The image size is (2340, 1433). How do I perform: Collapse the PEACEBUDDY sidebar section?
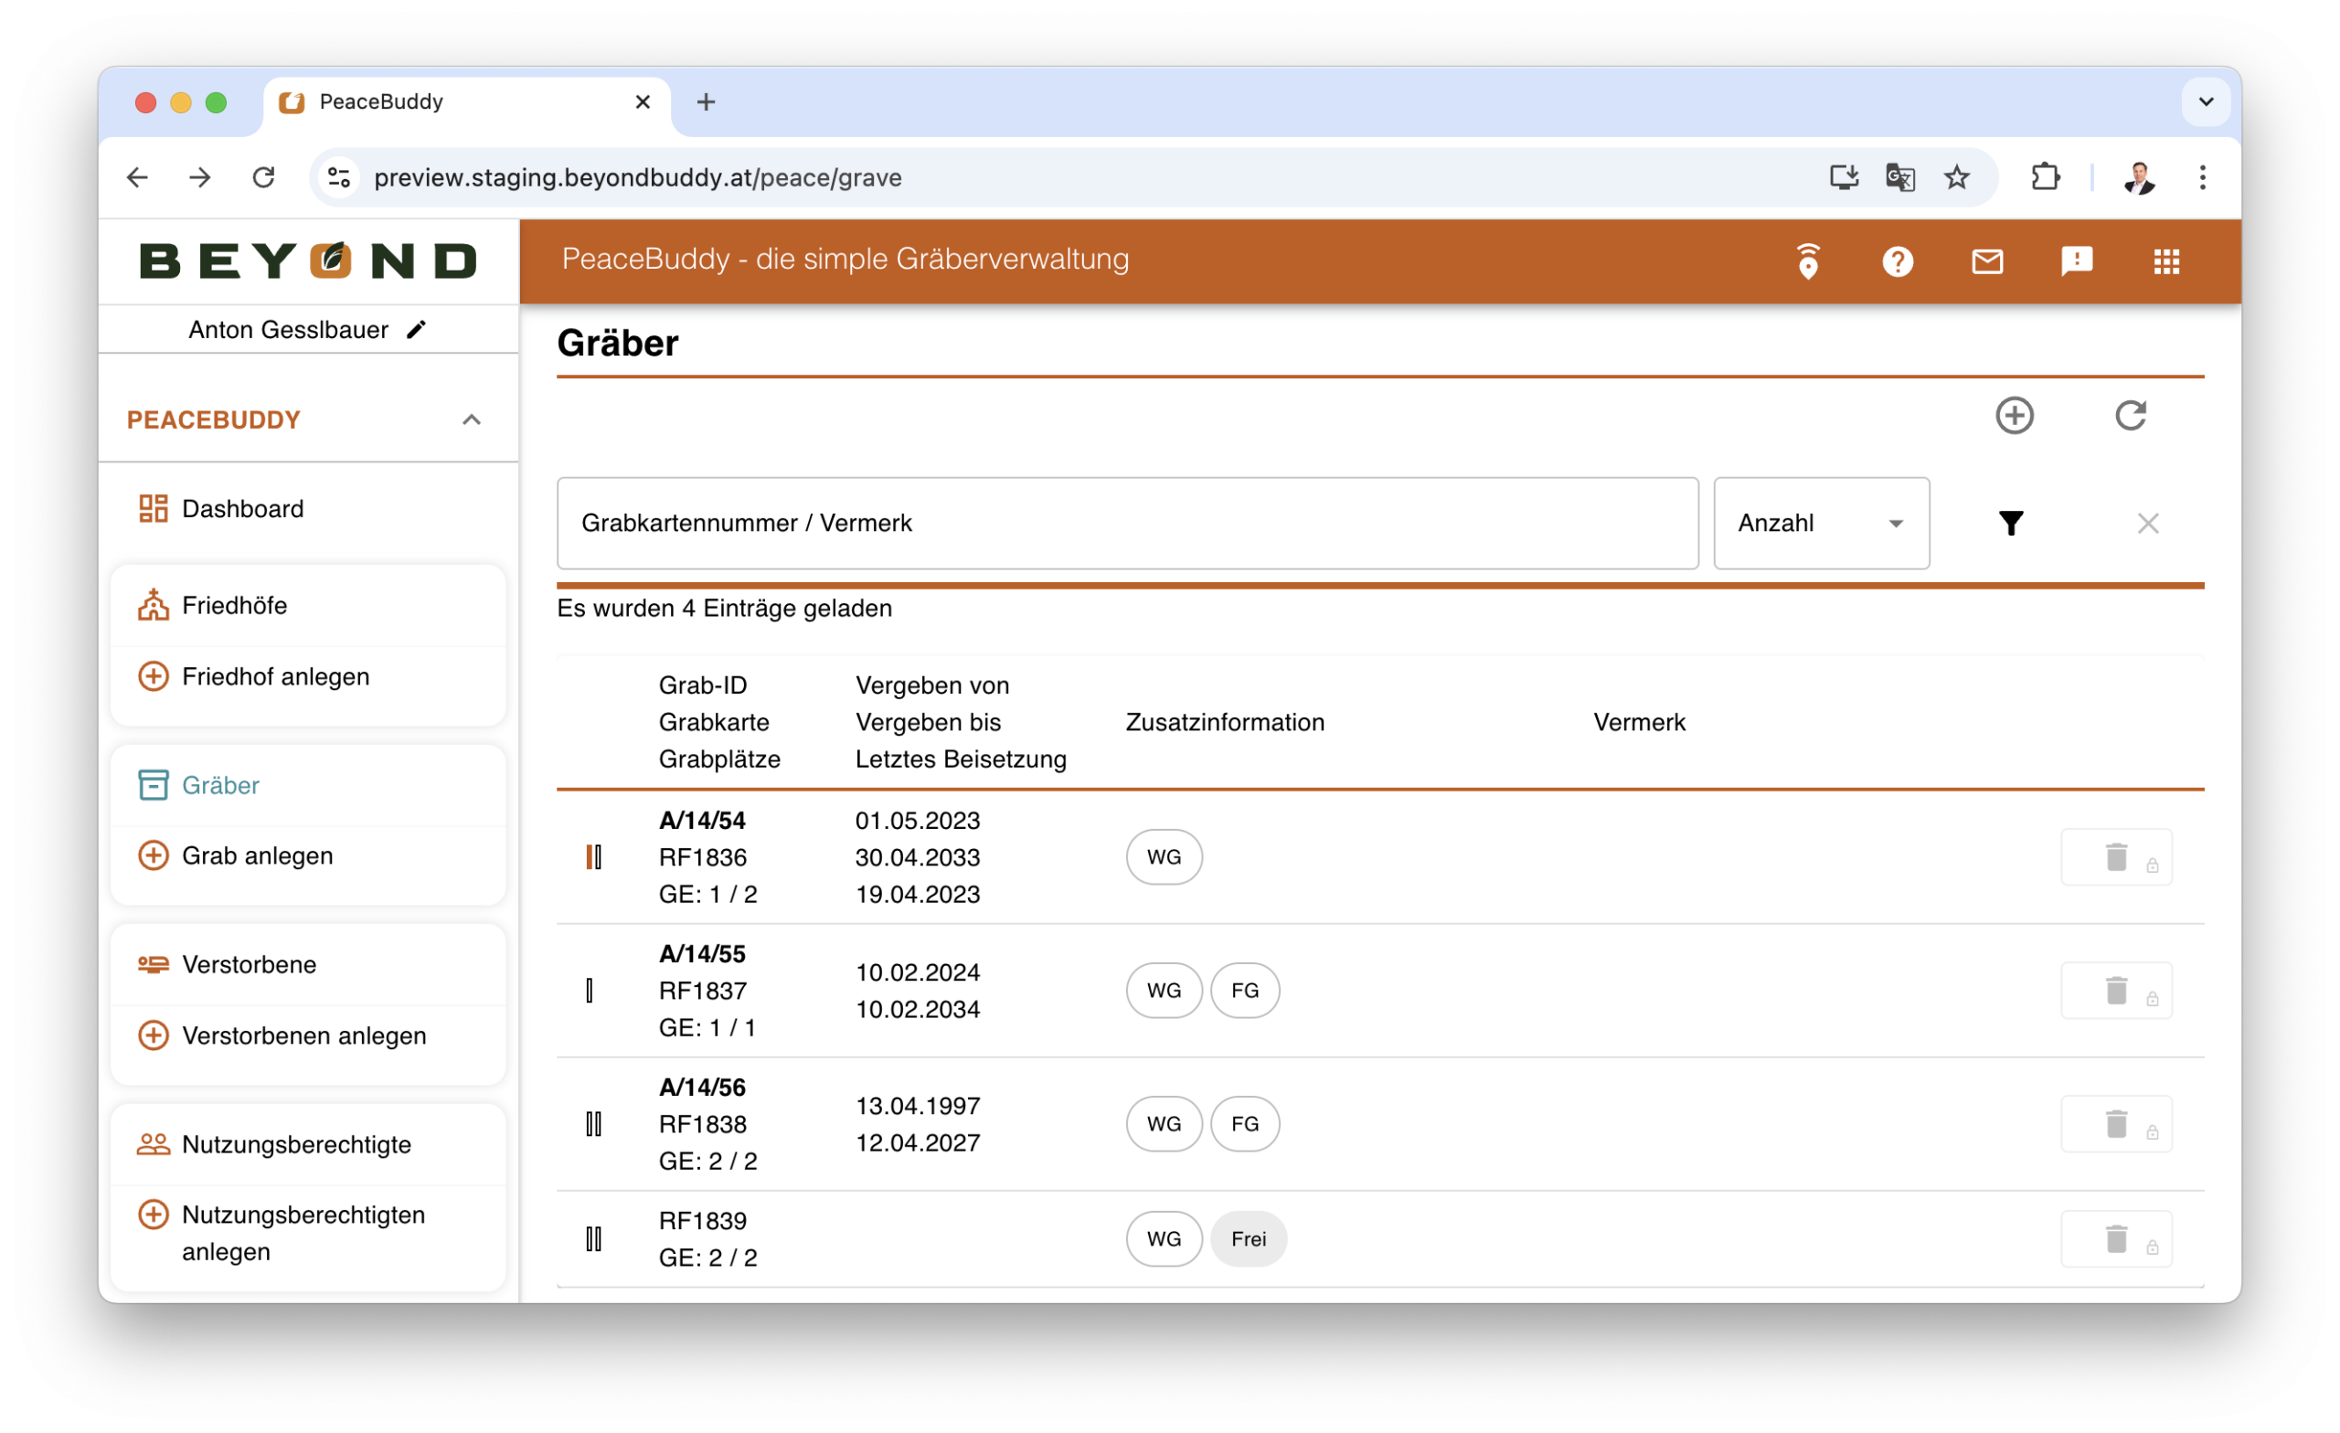pyautogui.click(x=471, y=419)
